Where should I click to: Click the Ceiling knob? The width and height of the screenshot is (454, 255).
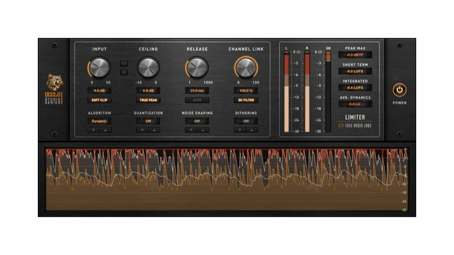(148, 67)
